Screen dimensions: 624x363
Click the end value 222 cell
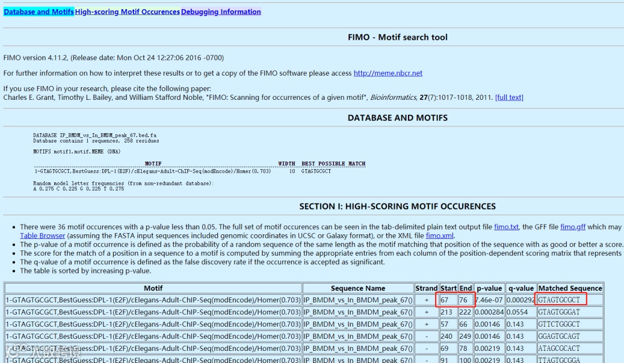(466, 312)
